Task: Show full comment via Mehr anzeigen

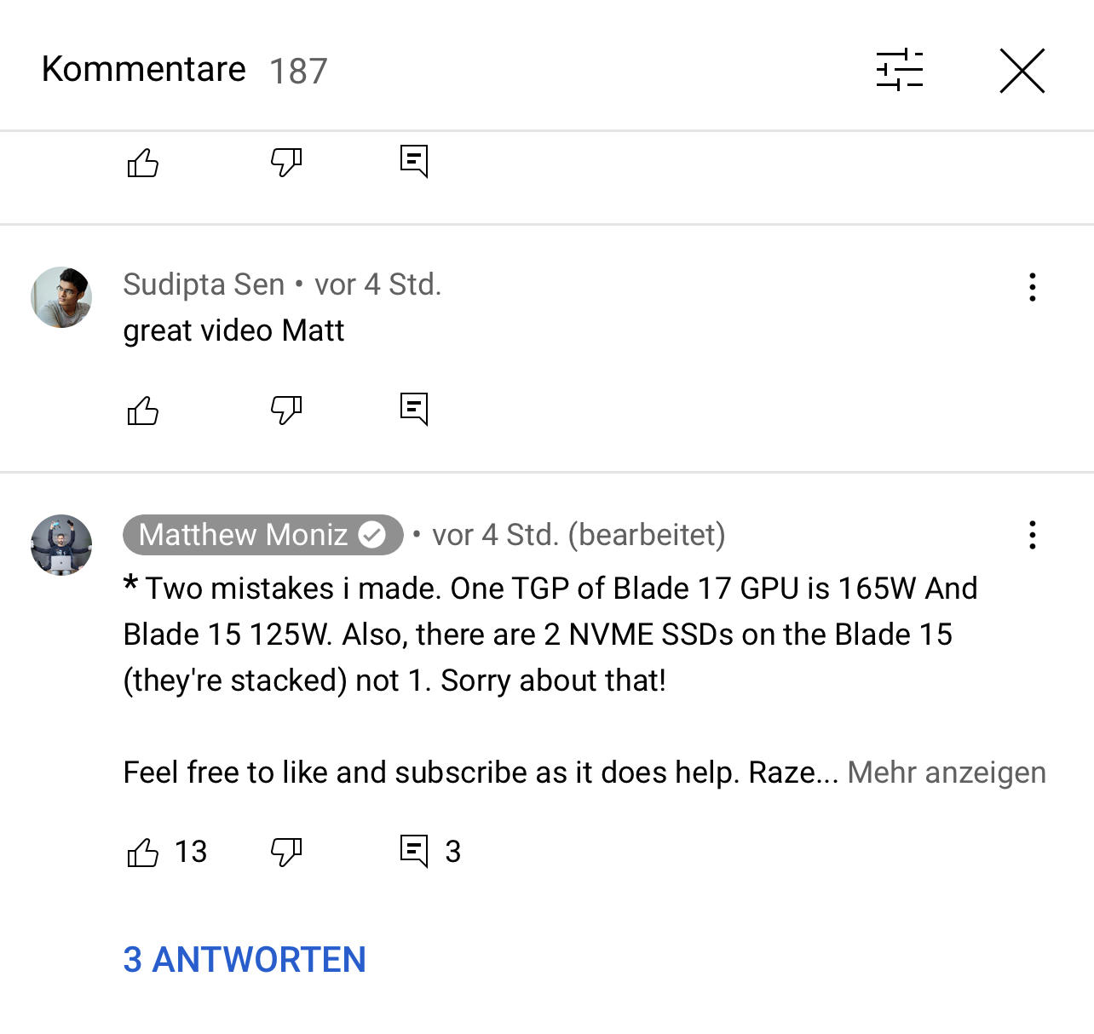Action: click(947, 773)
